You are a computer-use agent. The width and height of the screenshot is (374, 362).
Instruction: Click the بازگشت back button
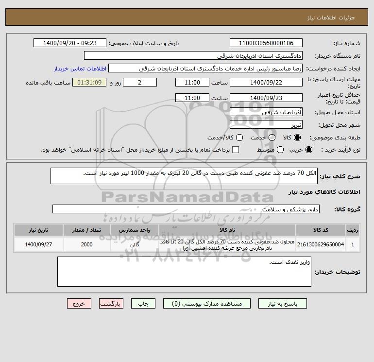click(111, 304)
